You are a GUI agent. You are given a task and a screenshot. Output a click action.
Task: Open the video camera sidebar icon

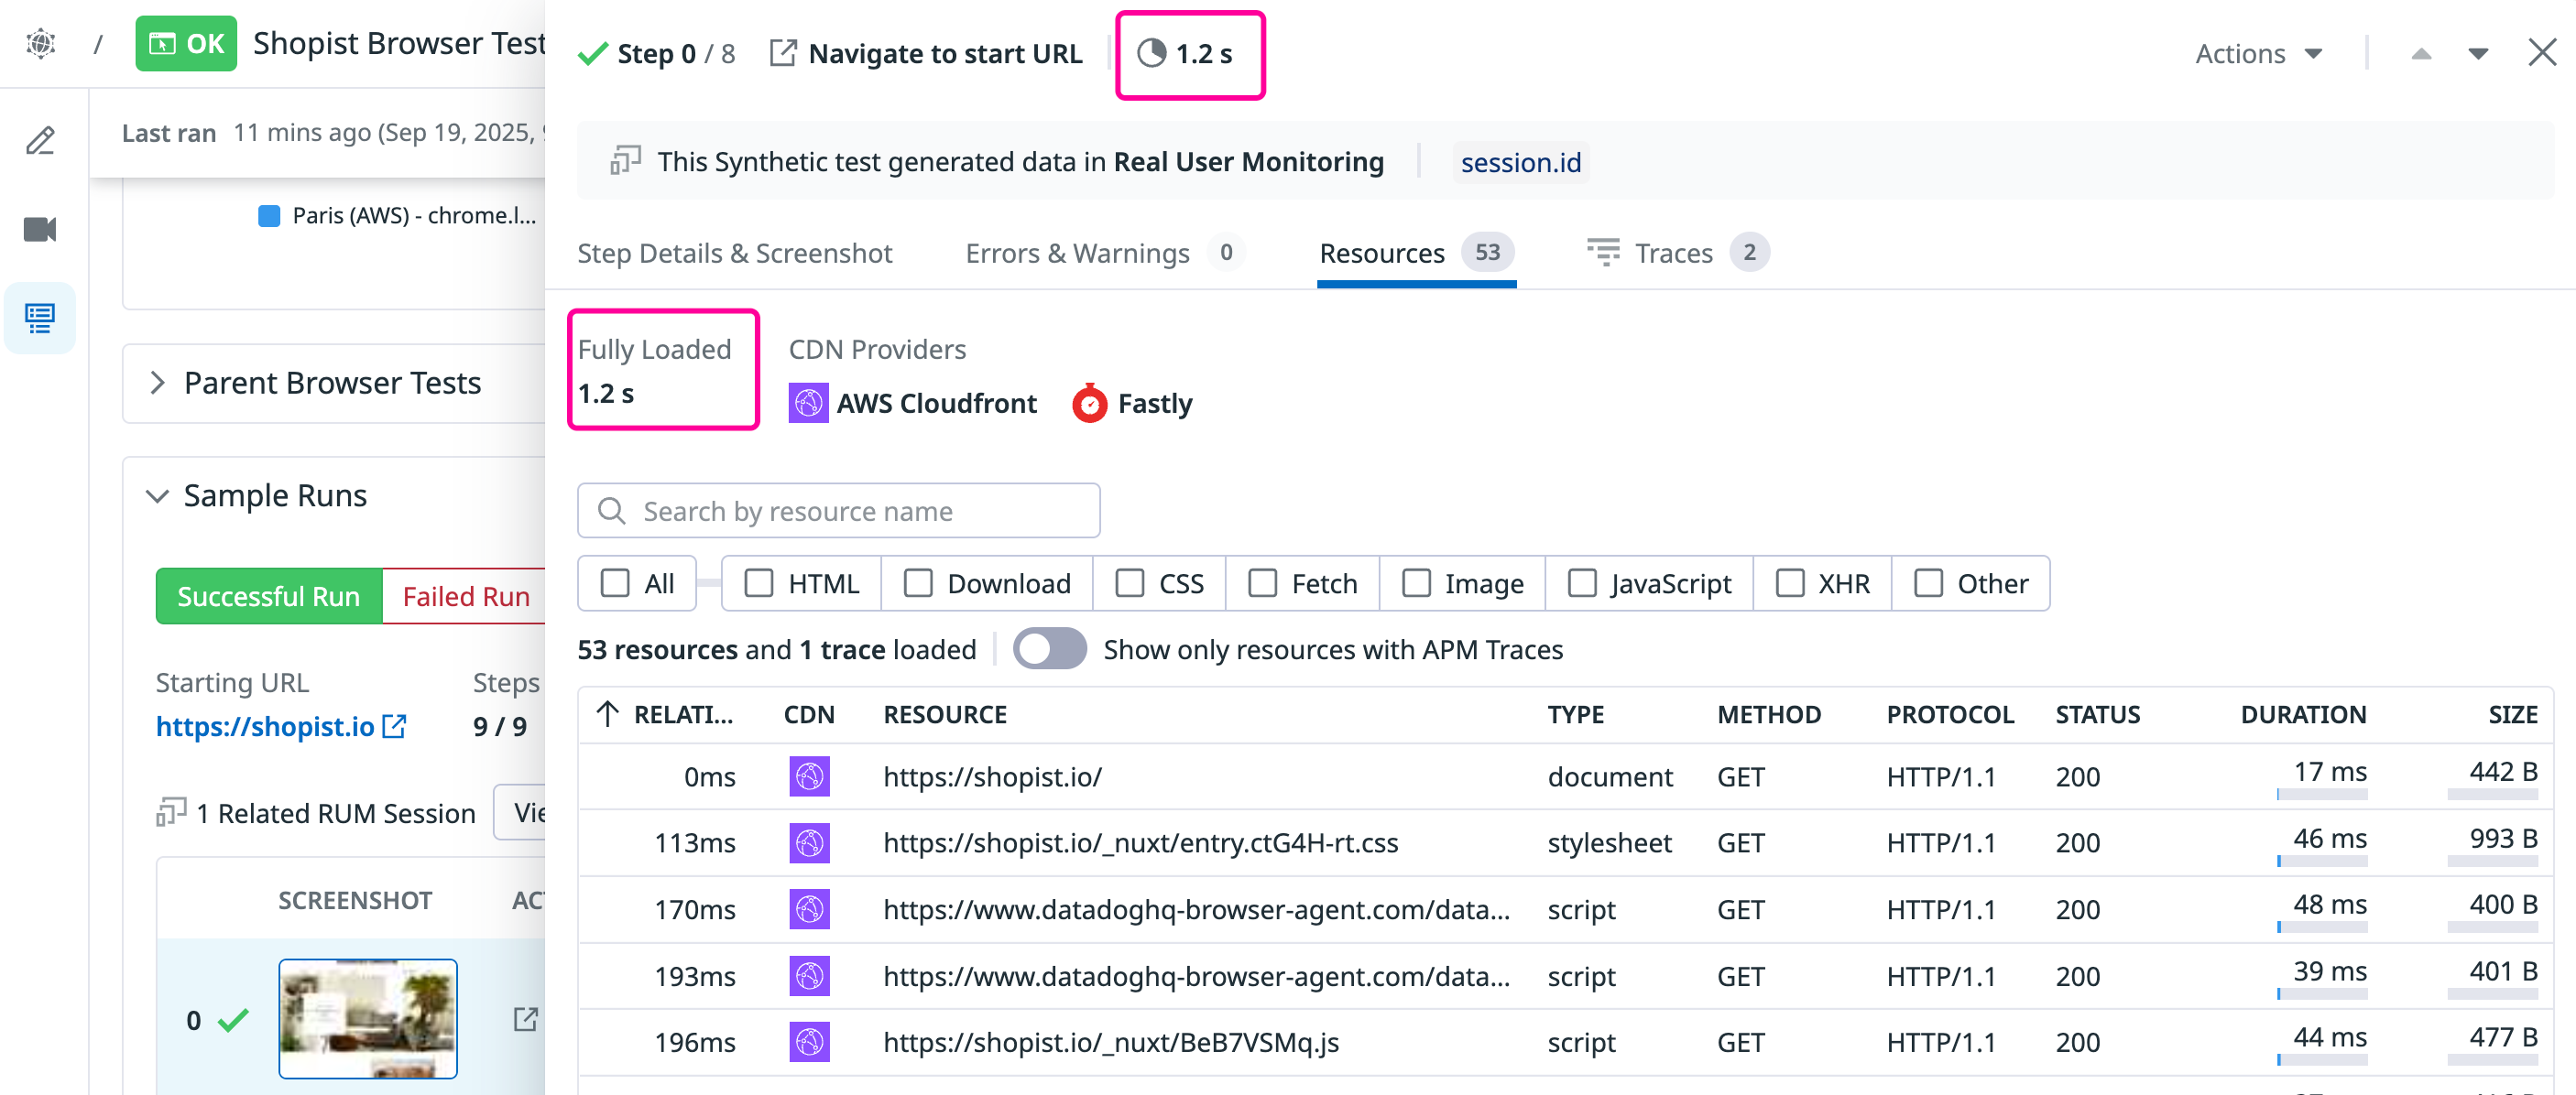(40, 230)
